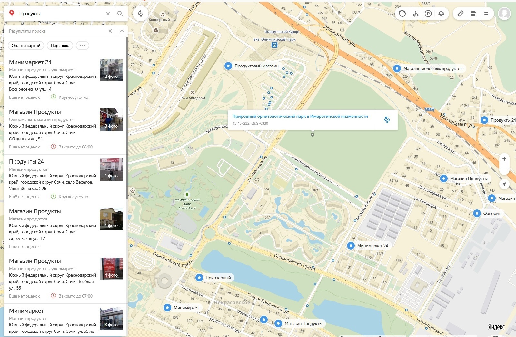This screenshot has height=337, width=516.
Task: Open map layers selector
Action: coord(441,14)
